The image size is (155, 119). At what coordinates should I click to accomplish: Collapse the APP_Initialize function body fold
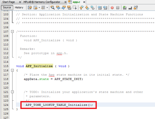point(12,70)
